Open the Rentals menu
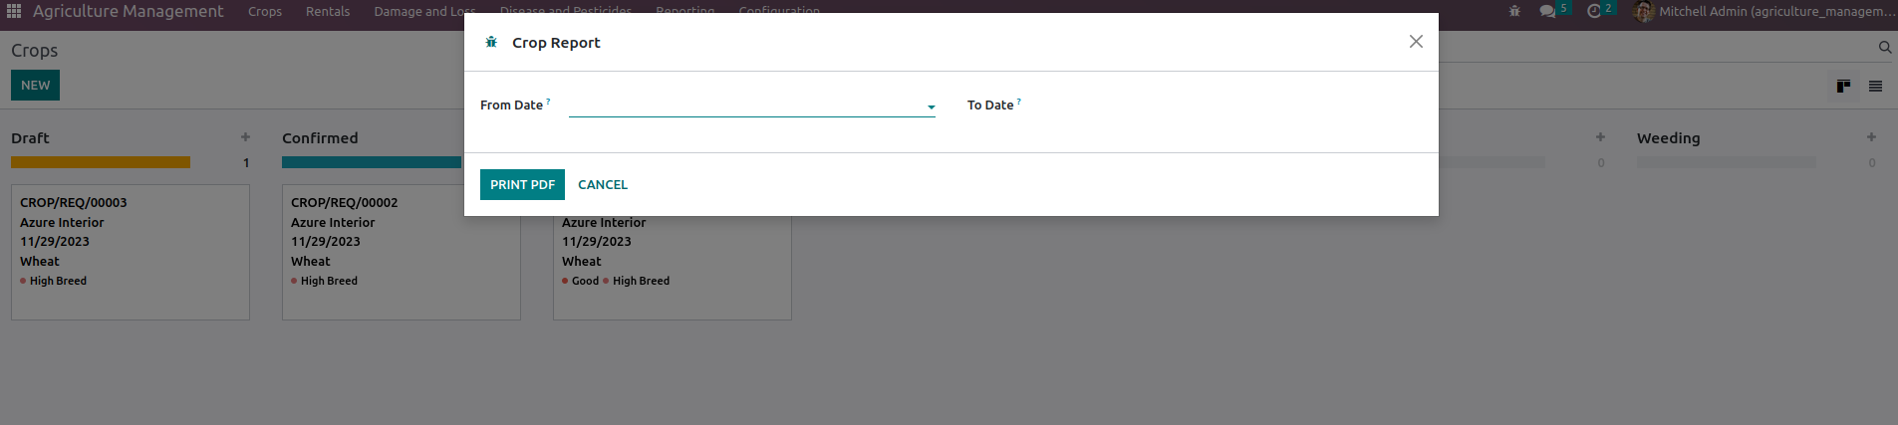1898x425 pixels. click(328, 11)
